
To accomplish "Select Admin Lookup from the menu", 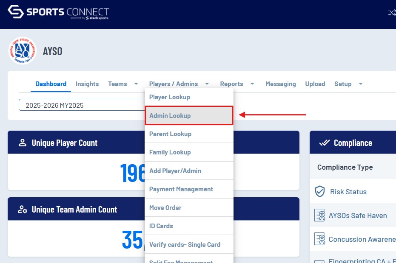I will (189, 116).
